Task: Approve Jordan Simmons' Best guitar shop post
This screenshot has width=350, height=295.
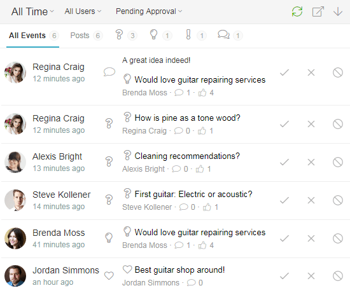Action: (x=284, y=276)
